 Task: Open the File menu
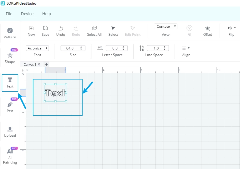(x=9, y=14)
